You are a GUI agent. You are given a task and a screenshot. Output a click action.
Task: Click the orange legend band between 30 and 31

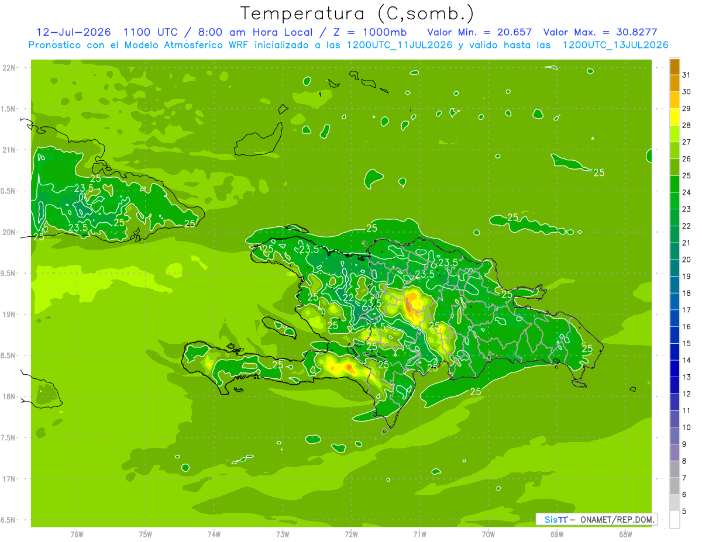tap(675, 83)
